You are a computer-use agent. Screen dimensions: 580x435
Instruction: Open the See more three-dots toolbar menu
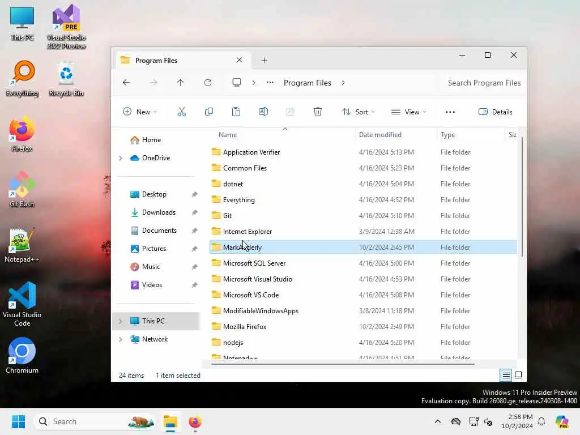pos(450,112)
